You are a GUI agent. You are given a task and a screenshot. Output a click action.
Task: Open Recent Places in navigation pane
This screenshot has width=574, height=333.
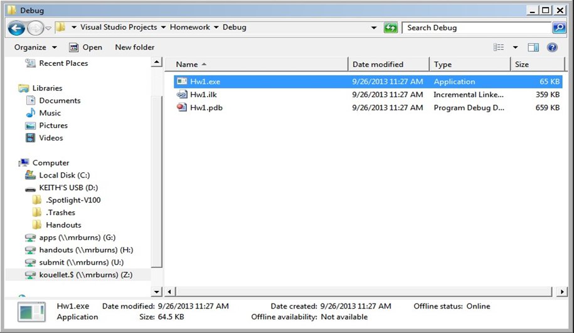click(x=64, y=63)
